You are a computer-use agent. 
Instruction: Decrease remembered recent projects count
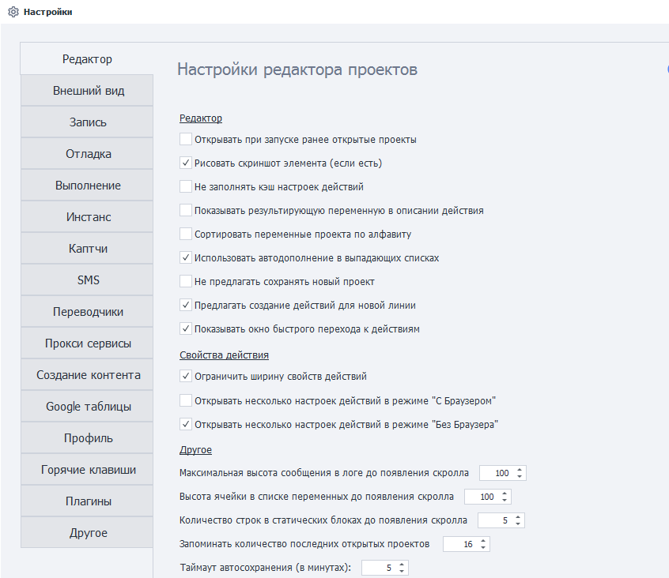pyautogui.click(x=484, y=548)
